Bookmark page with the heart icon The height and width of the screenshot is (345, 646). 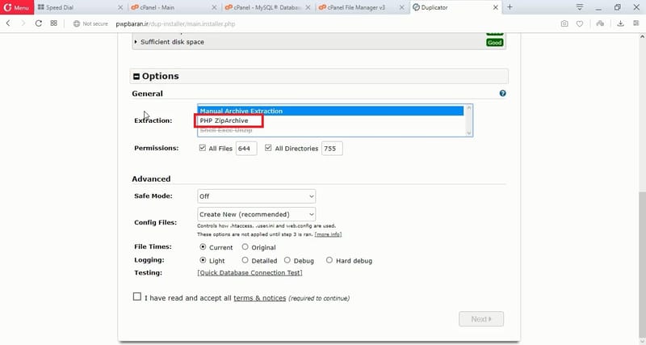(x=580, y=23)
